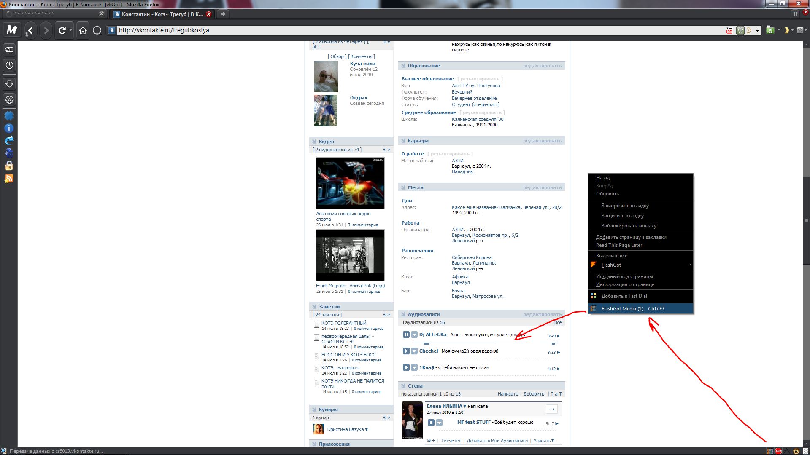Play the Chechel audio track
This screenshot has width=810, height=455.
(406, 351)
